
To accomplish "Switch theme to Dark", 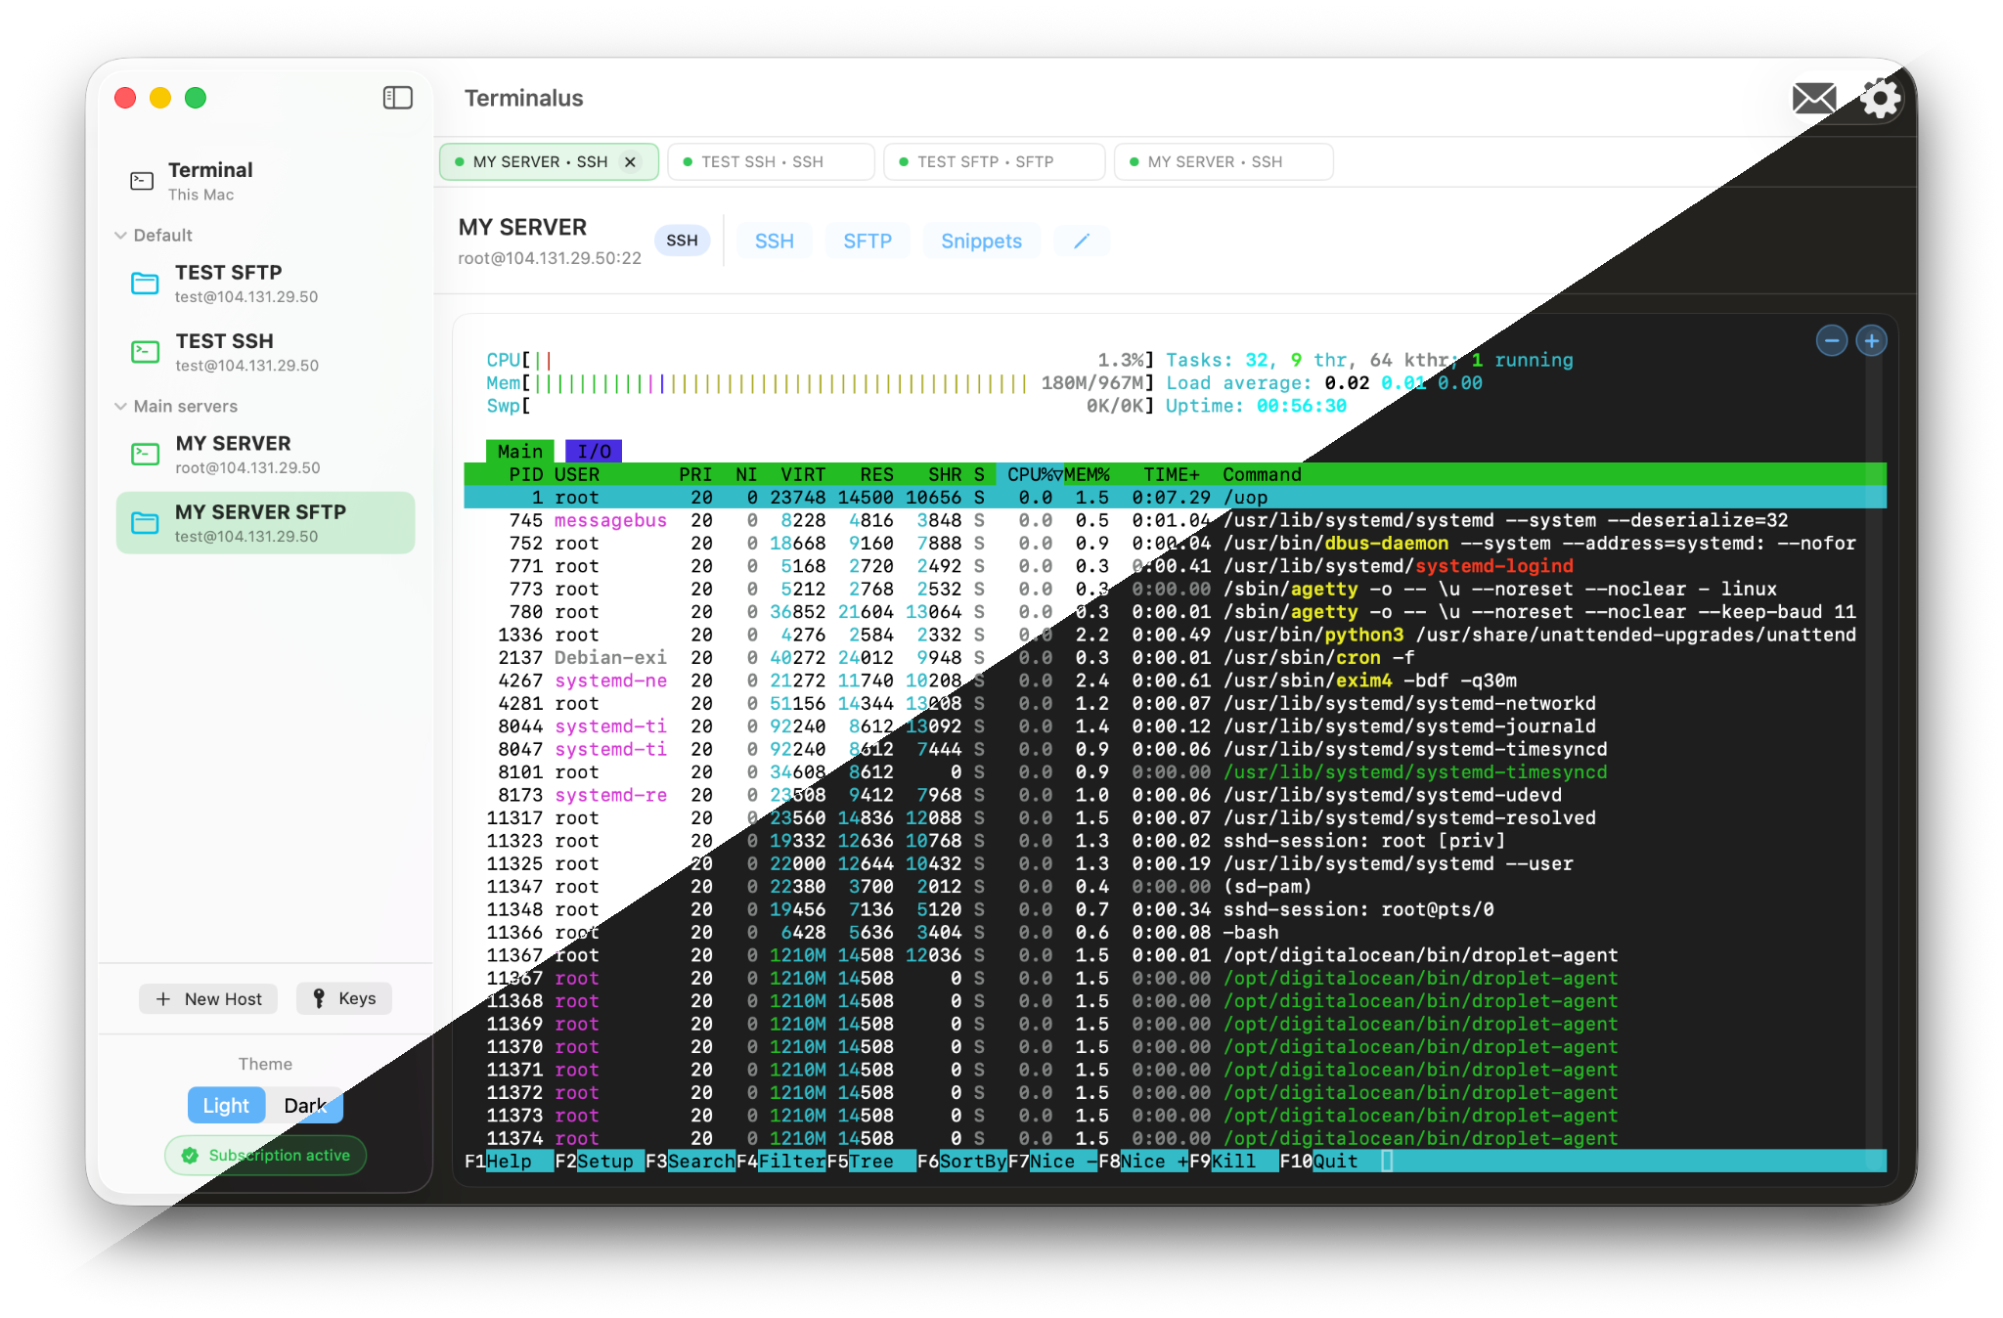I will pyautogui.click(x=304, y=1105).
